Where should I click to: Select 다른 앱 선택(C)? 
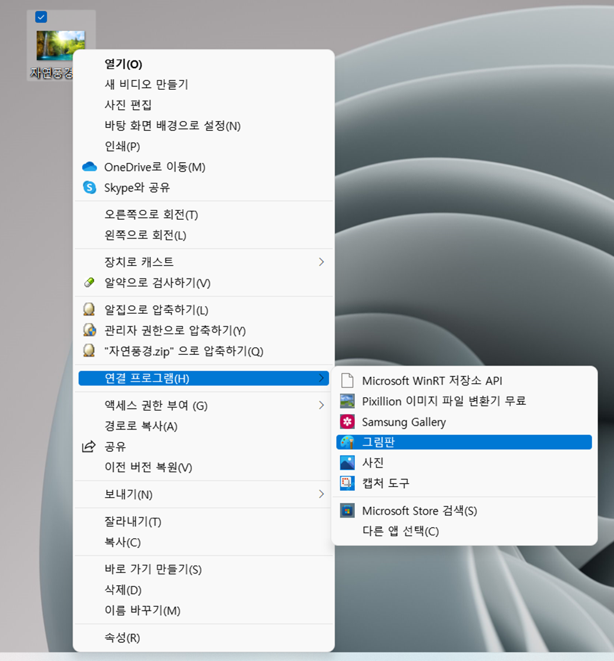[x=464, y=531]
